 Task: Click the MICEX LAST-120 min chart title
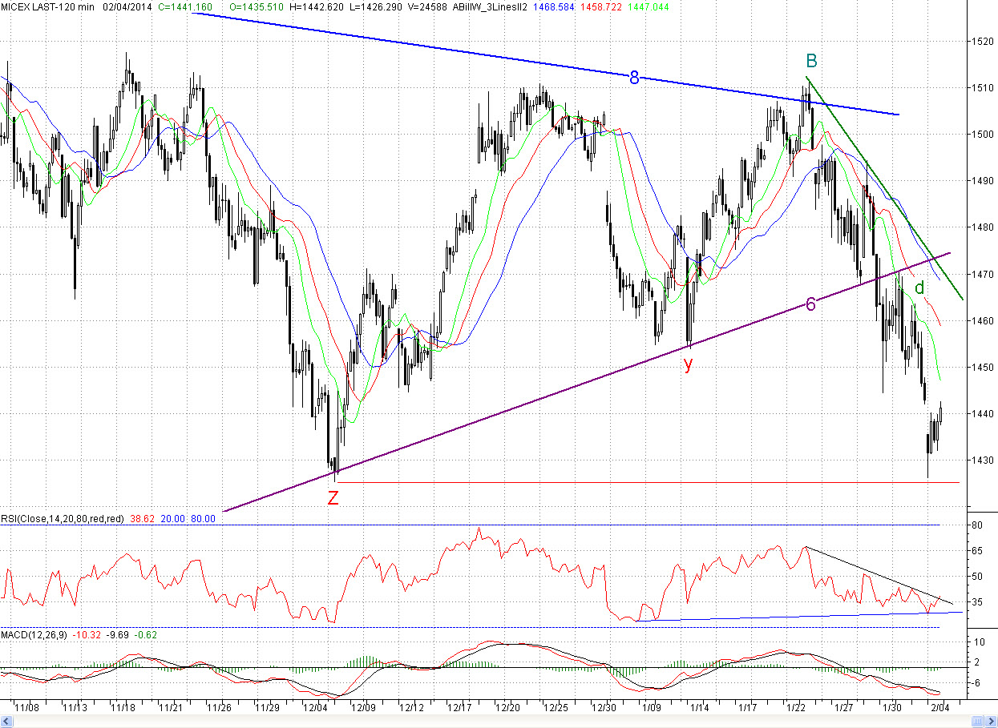(46, 6)
